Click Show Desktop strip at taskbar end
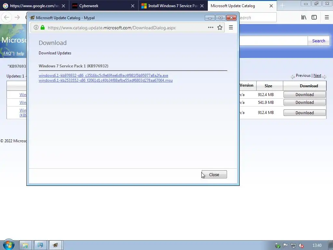This screenshot has width=333, height=250. (331, 245)
